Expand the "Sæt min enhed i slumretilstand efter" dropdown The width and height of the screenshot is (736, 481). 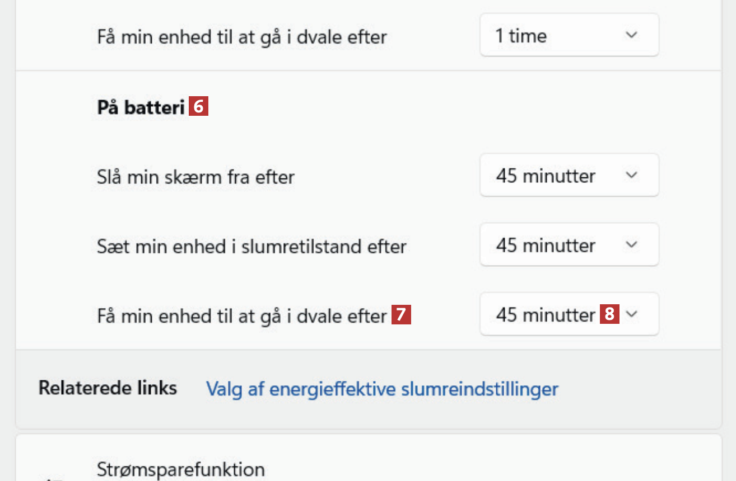(x=569, y=245)
